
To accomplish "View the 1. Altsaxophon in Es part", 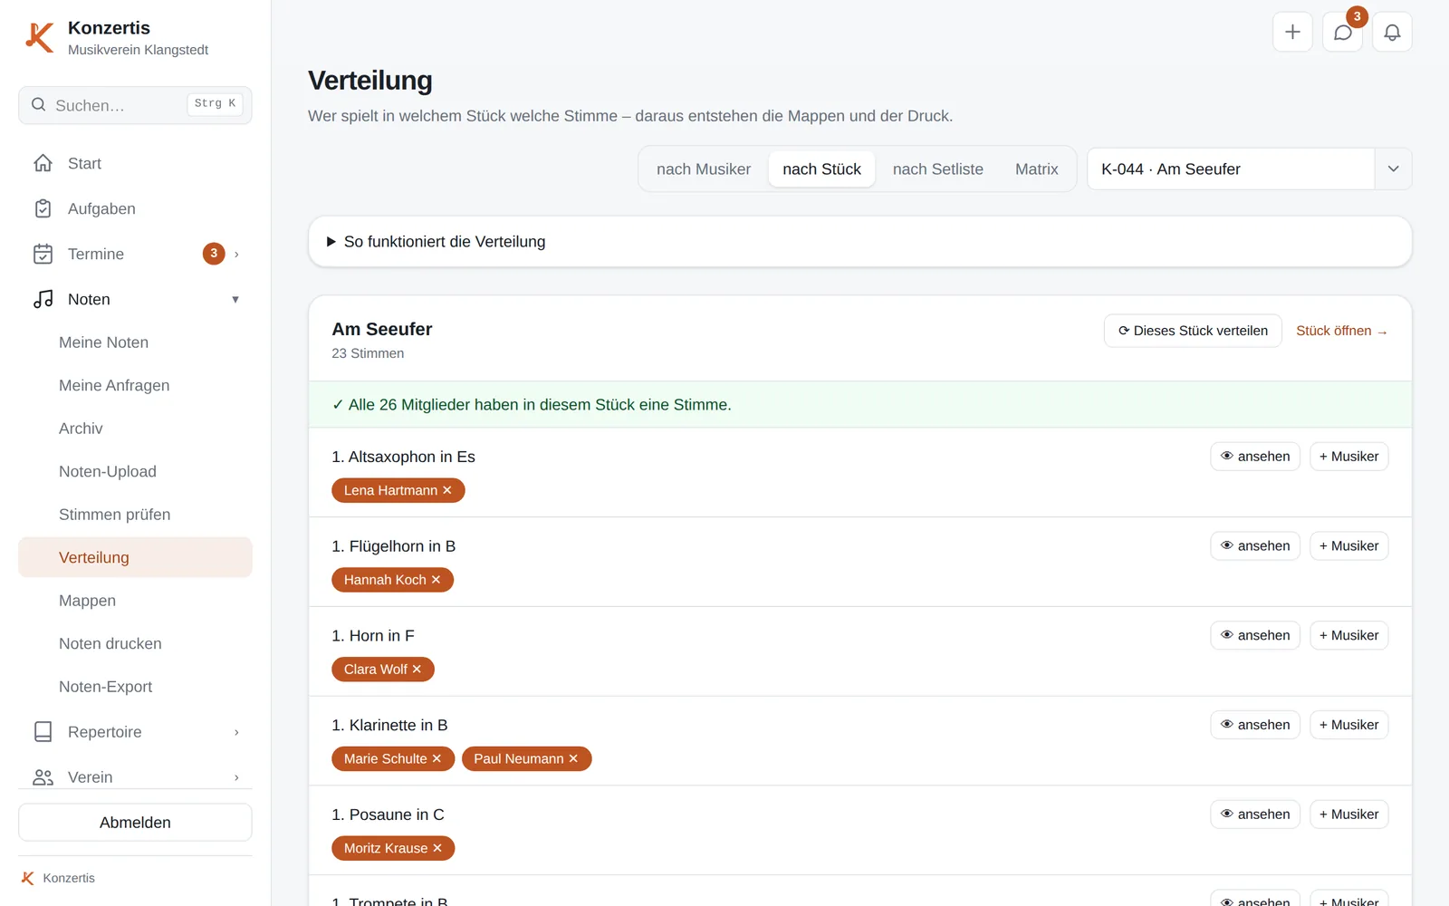I will (1255, 457).
